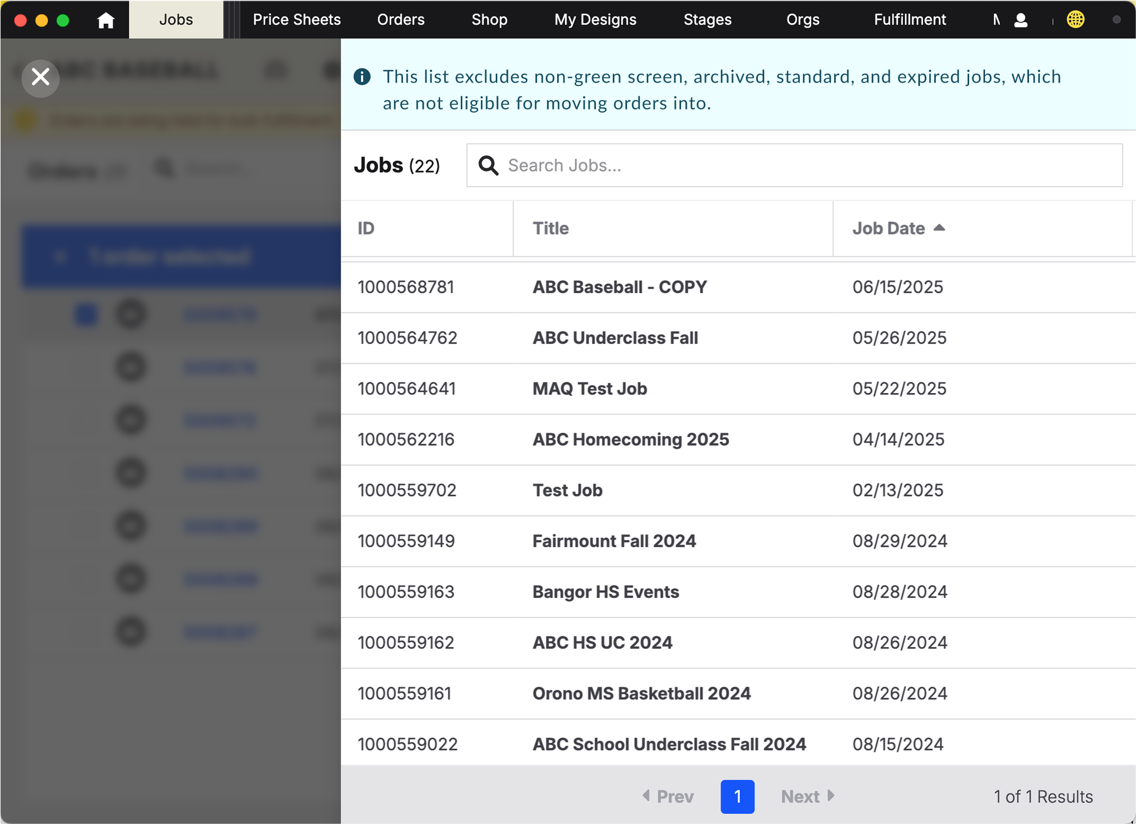Select page 1 in pagination
Viewport: 1136px width, 824px height.
tap(737, 796)
